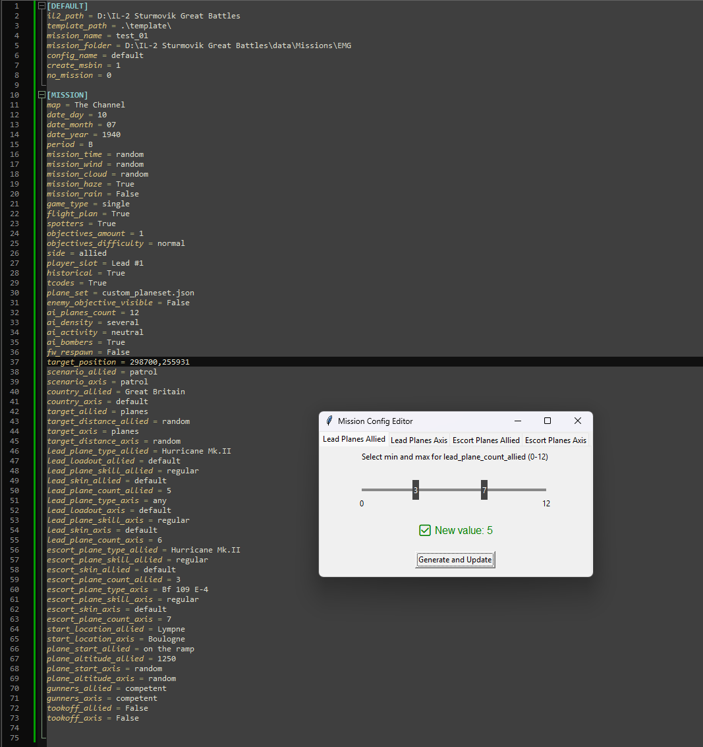Viewport: 703px width, 747px height.
Task: Click the mission_folder path line
Action: [x=199, y=45]
